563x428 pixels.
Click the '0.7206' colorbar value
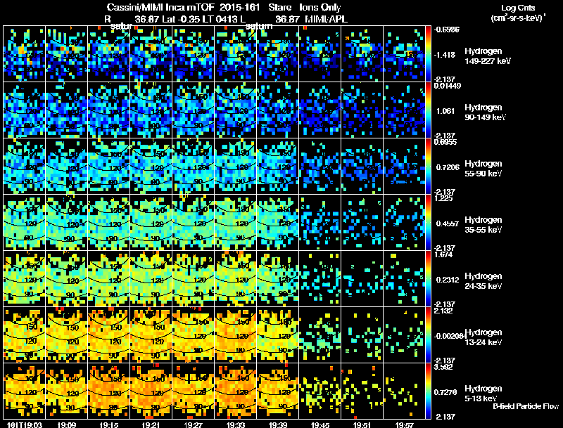448,167
